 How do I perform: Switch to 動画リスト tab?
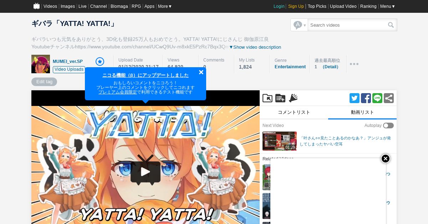pos(362,112)
